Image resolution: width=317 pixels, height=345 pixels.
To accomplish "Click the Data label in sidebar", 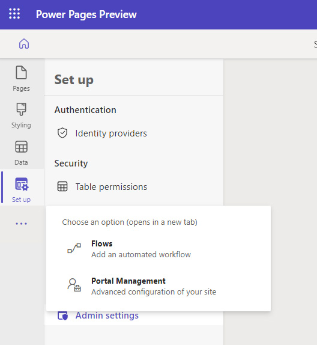I will click(x=22, y=162).
